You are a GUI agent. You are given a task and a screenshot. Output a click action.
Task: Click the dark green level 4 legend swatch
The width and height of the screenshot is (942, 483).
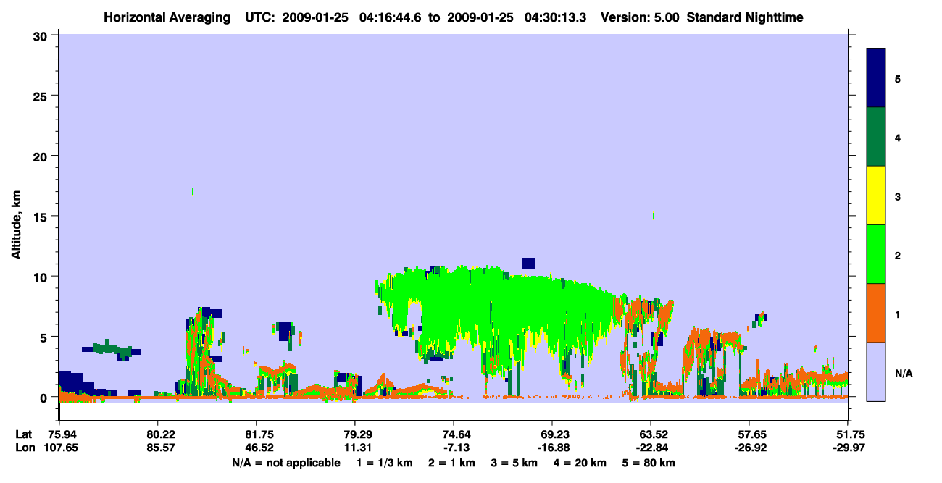(x=876, y=137)
